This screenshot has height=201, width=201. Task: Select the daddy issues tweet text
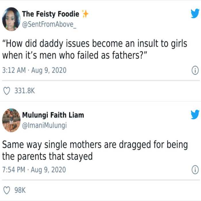point(95,49)
